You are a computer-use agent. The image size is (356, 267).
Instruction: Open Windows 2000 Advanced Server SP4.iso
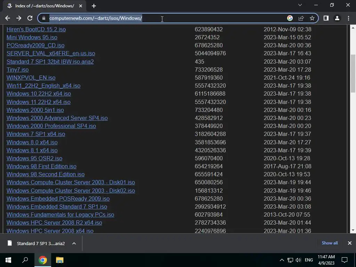pyautogui.click(x=57, y=118)
